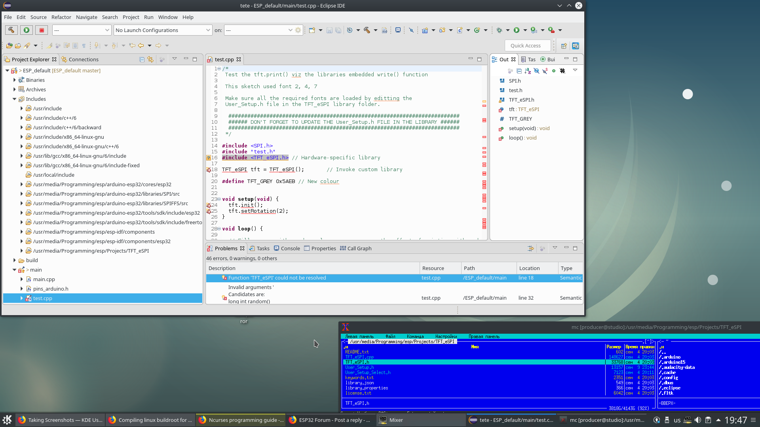
Task: Expand the main.cpp tree node
Action: pyautogui.click(x=21, y=280)
